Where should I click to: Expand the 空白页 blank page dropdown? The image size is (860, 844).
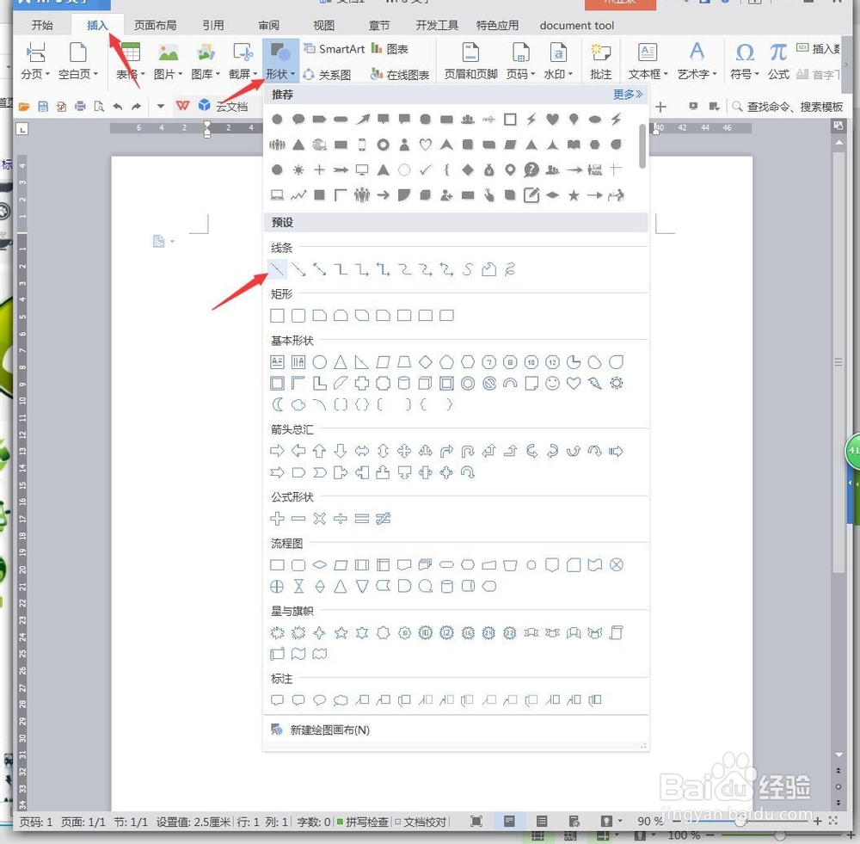click(x=78, y=74)
